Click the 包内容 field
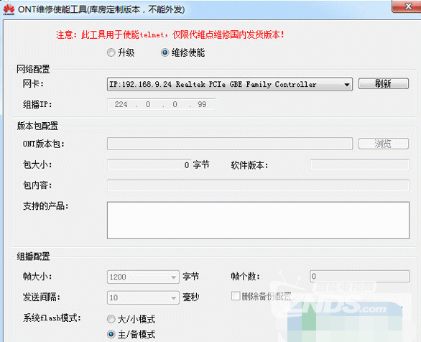 pyautogui.click(x=258, y=185)
